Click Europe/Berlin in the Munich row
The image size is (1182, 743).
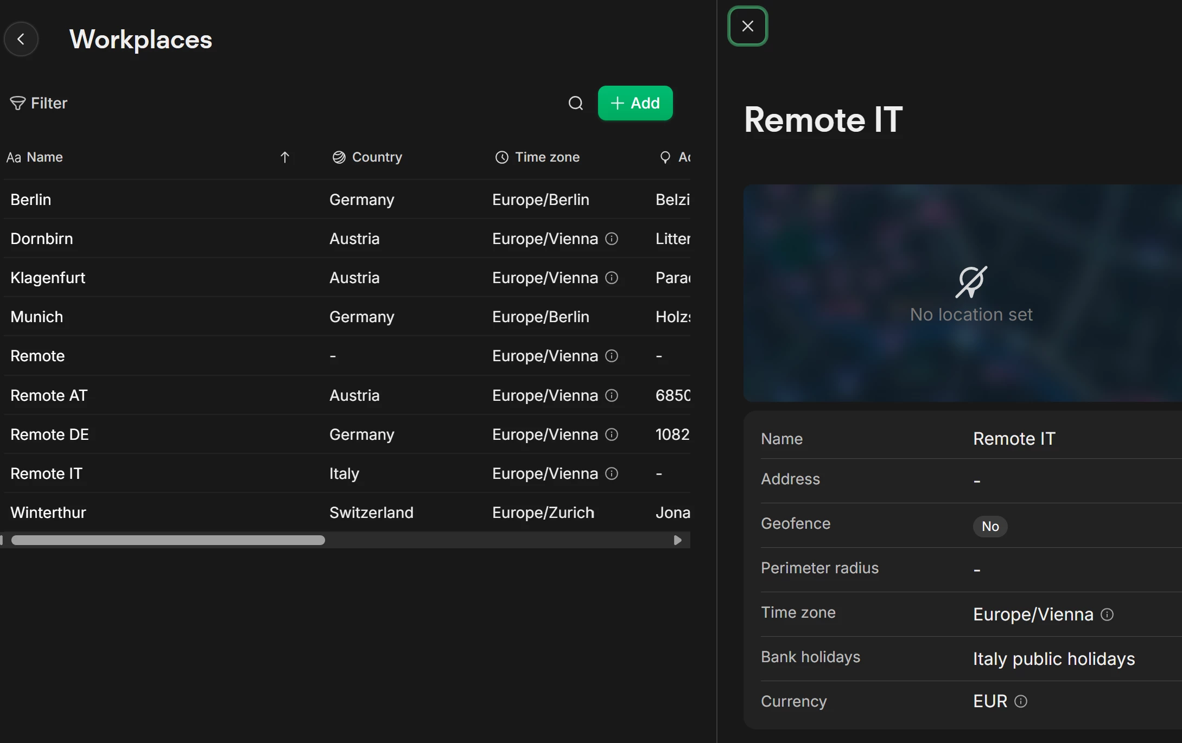541,317
